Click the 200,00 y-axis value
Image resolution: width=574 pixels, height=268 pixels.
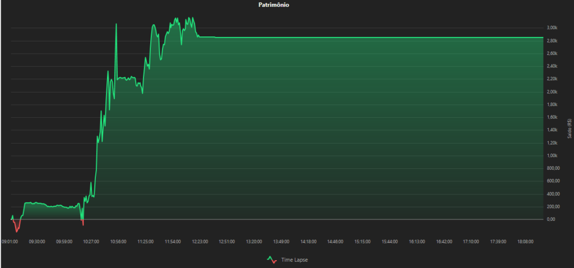pyautogui.click(x=552, y=207)
